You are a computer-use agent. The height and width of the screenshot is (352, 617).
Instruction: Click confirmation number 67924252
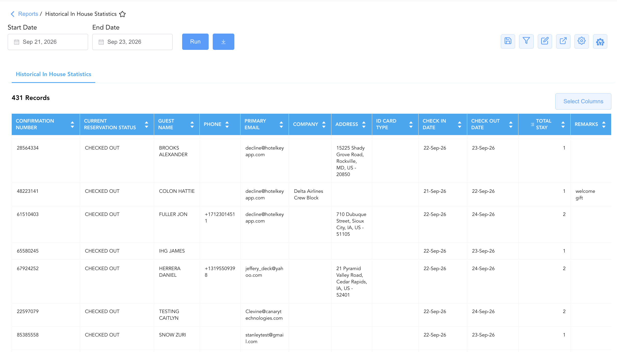[x=28, y=268]
